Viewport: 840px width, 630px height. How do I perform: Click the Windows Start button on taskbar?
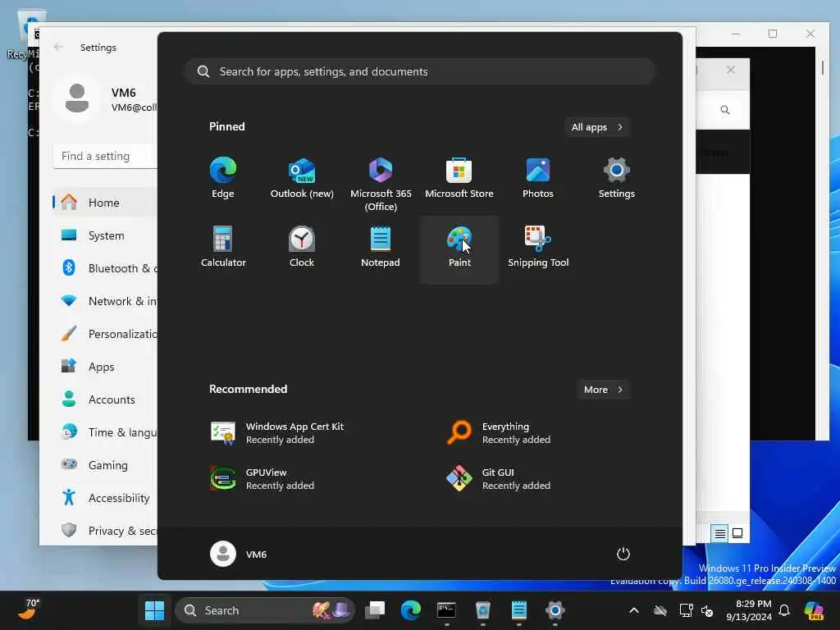click(154, 610)
